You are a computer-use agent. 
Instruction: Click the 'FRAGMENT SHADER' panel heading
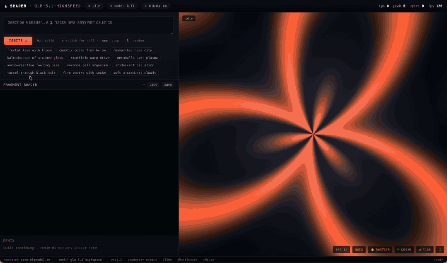(20, 84)
